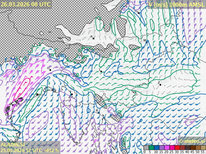206x154 pixels.
Task: Pick the tan 55 m/s legend swatch
Action: coord(203,148)
